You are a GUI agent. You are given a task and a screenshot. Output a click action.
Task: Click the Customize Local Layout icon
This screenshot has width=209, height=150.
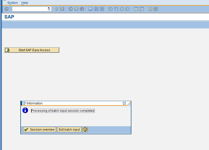click(156, 9)
